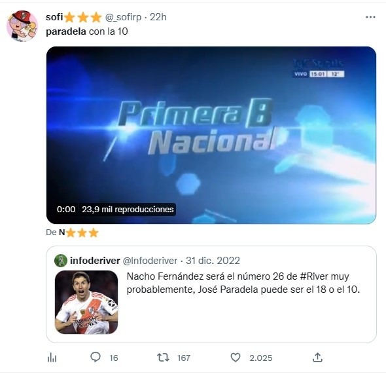
Task: Like the tweet with heart icon
Action: 236,357
